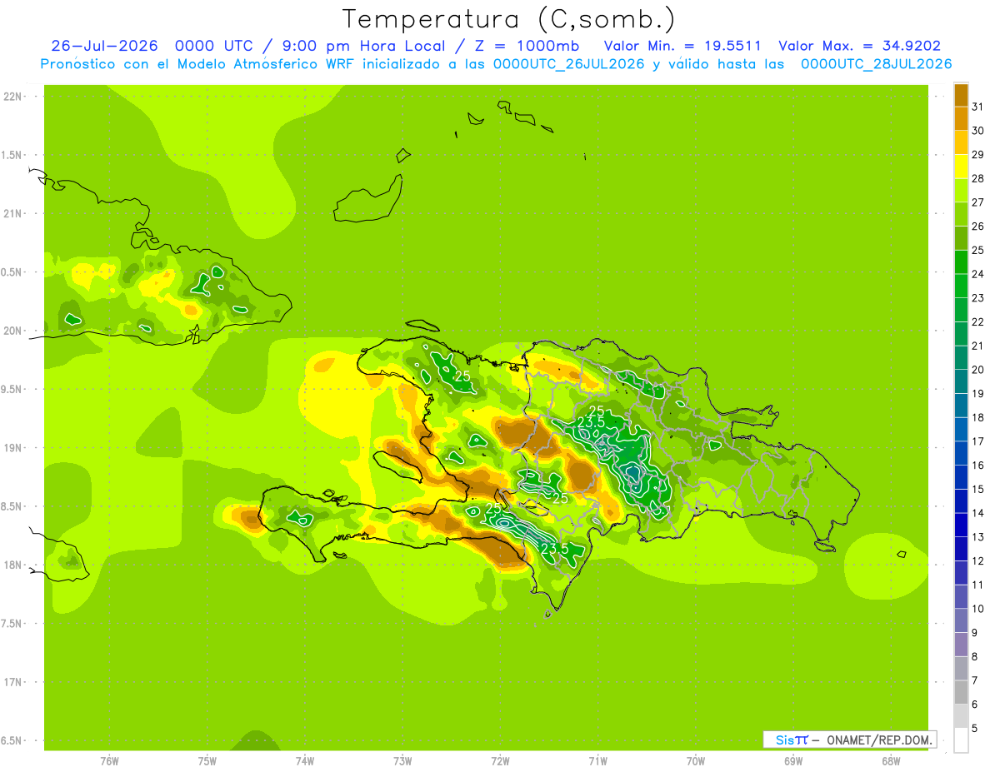
Task: Click the legend color band between 24 and 25
Action: pyautogui.click(x=961, y=261)
